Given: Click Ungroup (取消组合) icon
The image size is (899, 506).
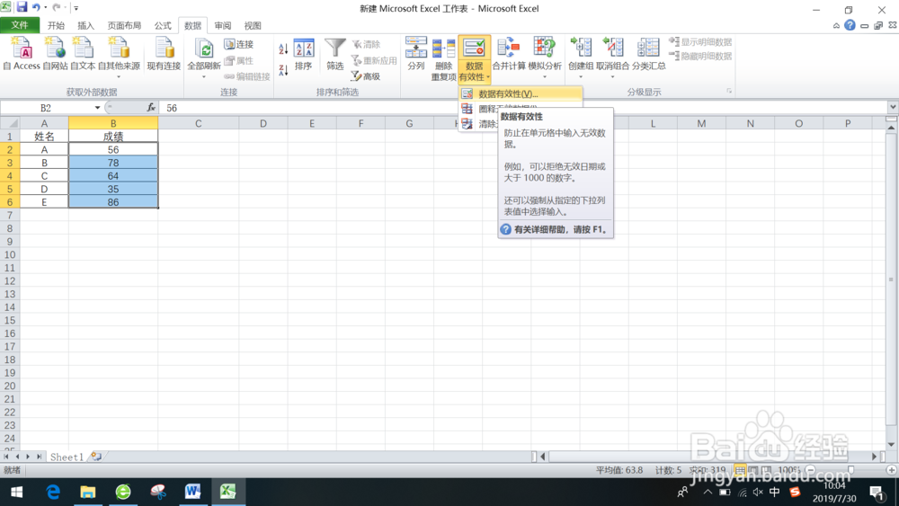Looking at the screenshot, I should pos(612,56).
